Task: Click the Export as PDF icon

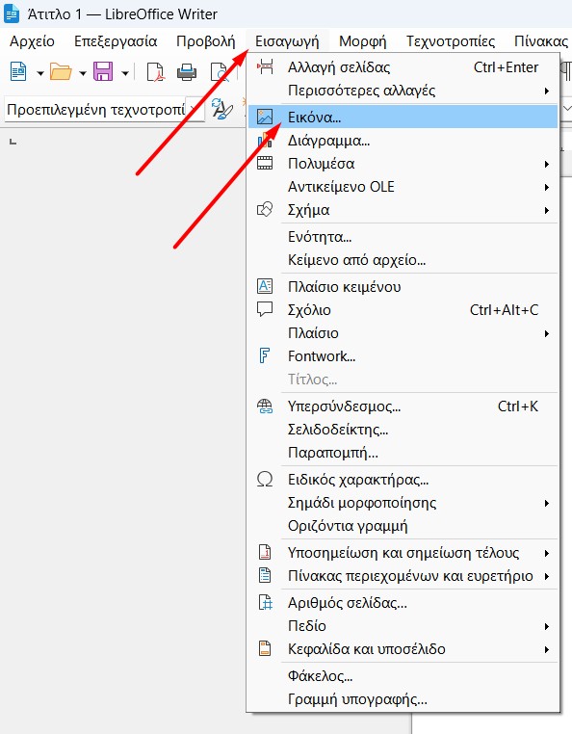Action: pos(156,72)
